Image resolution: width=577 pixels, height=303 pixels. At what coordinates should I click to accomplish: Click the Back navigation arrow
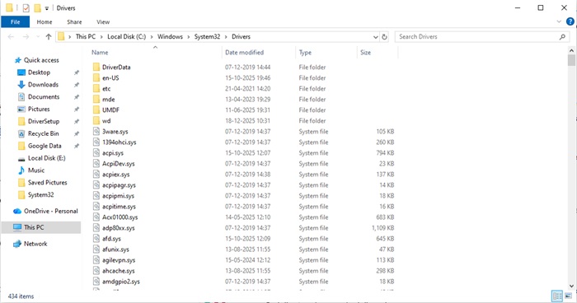(x=11, y=37)
